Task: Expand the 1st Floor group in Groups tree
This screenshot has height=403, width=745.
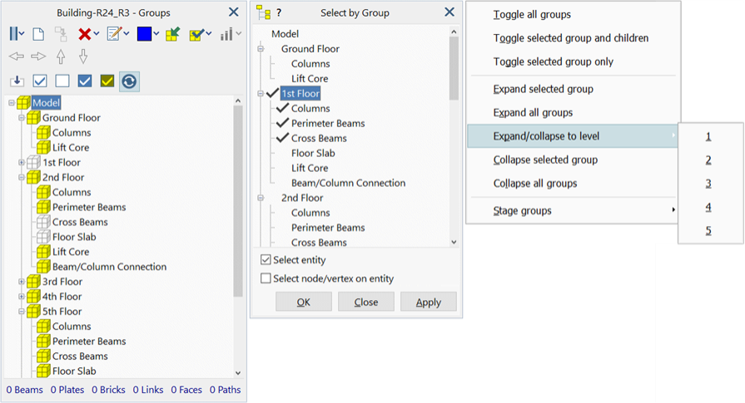Action: point(22,163)
